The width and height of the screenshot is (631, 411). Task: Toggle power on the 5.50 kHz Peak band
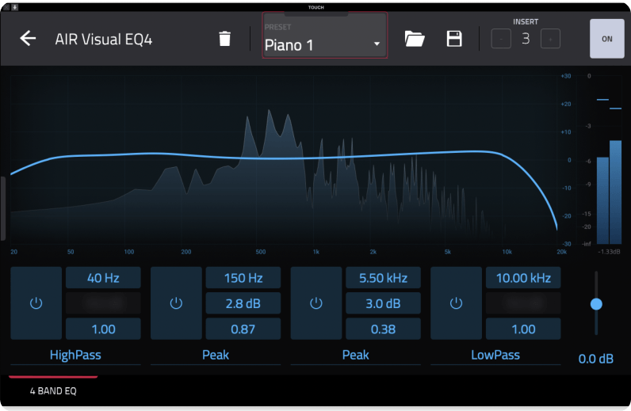(316, 303)
